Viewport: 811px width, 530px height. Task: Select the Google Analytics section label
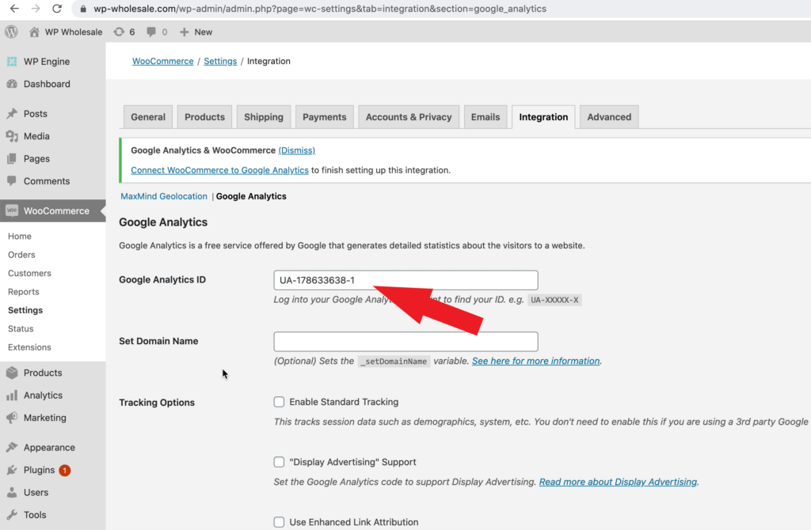click(x=251, y=196)
